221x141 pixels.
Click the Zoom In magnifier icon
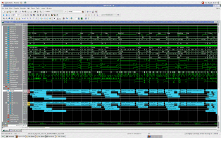(x=4, y=19)
